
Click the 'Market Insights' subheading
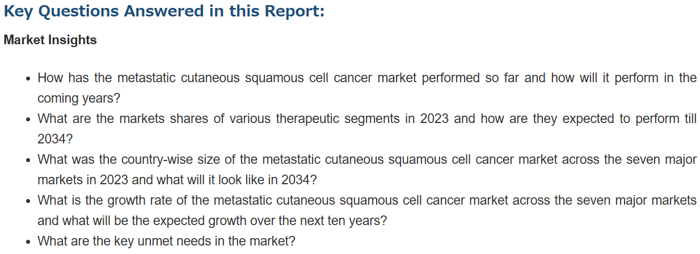click(x=50, y=40)
